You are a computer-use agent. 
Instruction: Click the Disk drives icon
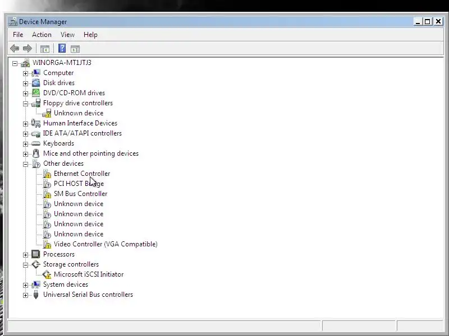coord(36,83)
